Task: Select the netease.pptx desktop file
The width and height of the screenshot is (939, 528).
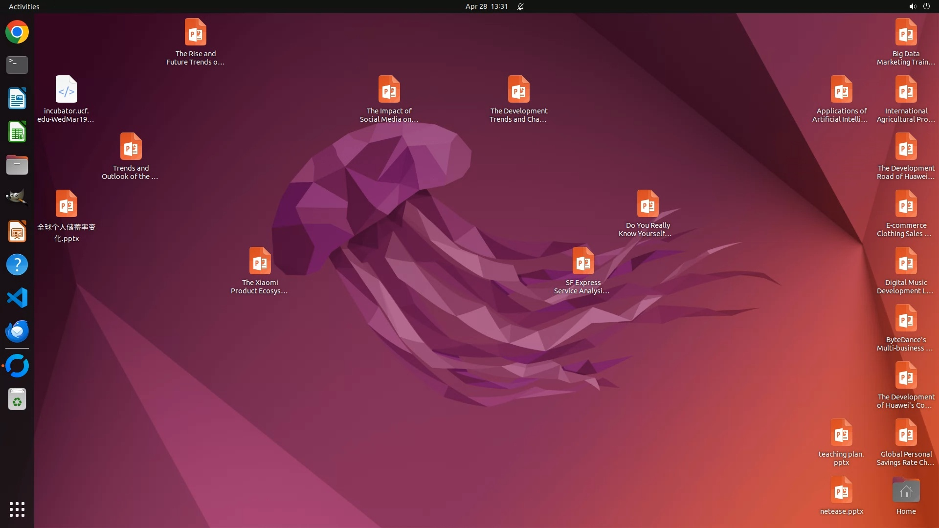Action: coord(841,491)
